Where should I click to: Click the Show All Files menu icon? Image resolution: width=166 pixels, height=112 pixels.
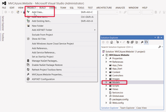(28, 39)
